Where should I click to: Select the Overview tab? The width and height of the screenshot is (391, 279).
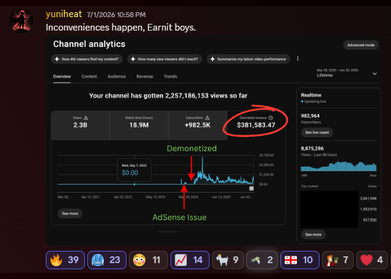click(x=62, y=76)
